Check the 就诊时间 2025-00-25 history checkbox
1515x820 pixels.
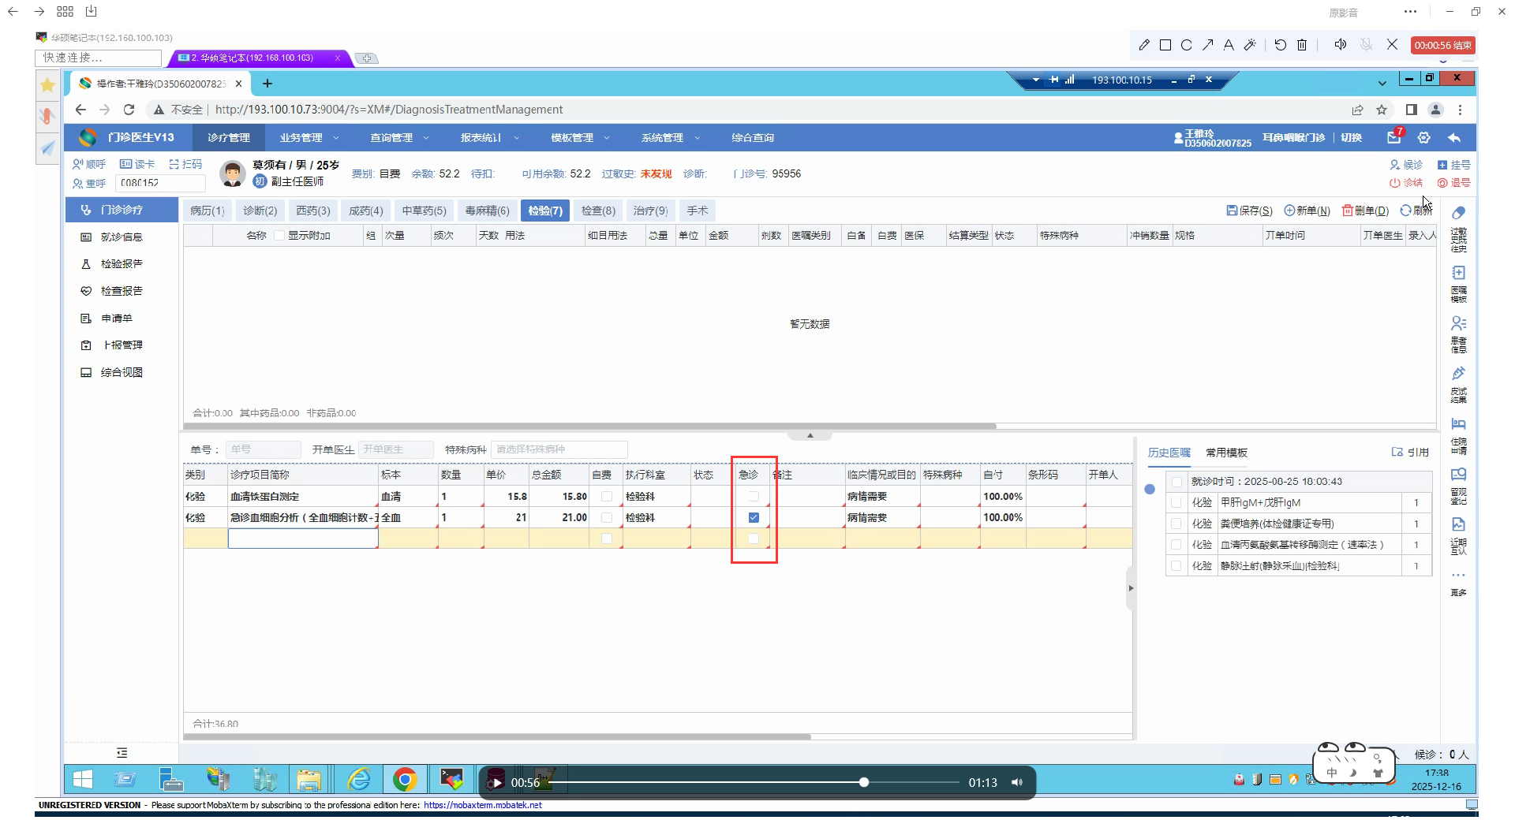click(1177, 482)
